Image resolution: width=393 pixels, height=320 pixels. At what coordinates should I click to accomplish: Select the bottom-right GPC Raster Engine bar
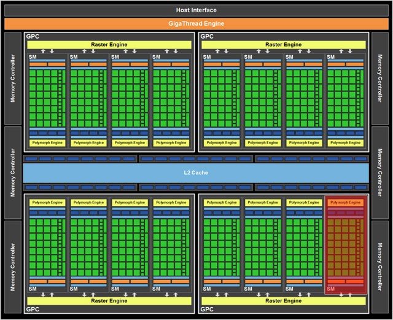click(x=283, y=301)
